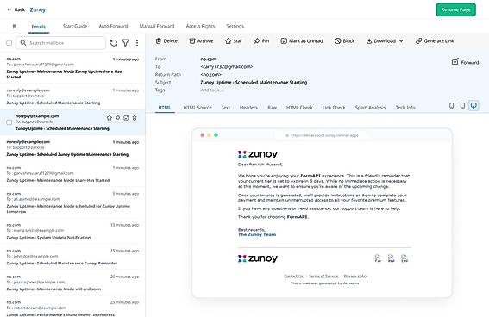The image size is (489, 317).
Task: Open the Emails tab
Action: tap(39, 27)
